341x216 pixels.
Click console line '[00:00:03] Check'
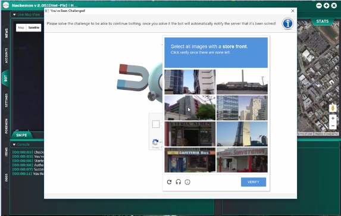point(28,152)
